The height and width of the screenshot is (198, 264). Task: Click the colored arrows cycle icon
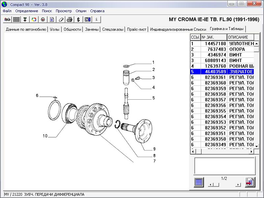34,19
